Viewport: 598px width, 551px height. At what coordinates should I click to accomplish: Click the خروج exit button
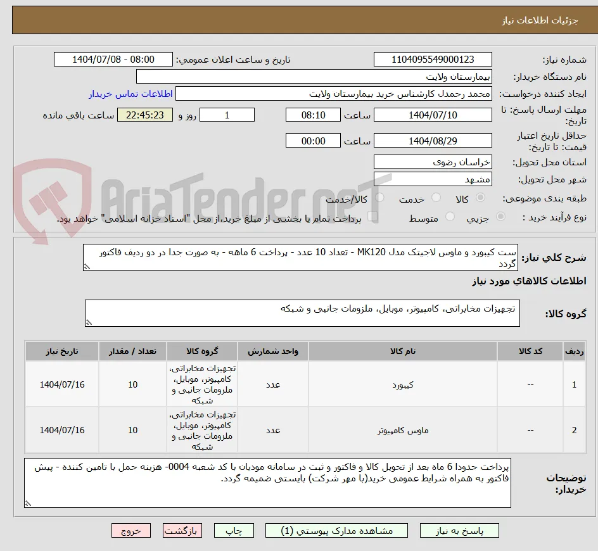click(x=130, y=530)
